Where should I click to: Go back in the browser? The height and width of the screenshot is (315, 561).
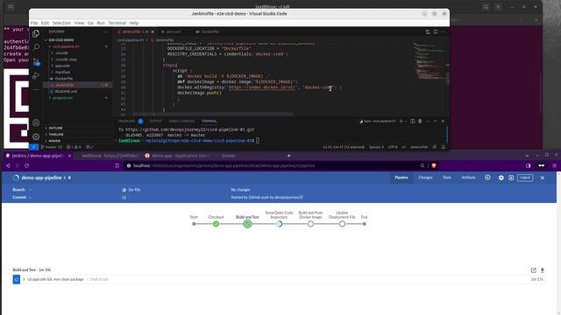pos(8,165)
